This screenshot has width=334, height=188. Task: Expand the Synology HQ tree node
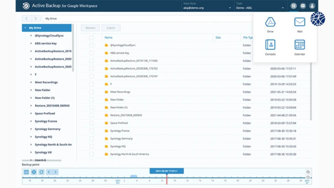31,137
